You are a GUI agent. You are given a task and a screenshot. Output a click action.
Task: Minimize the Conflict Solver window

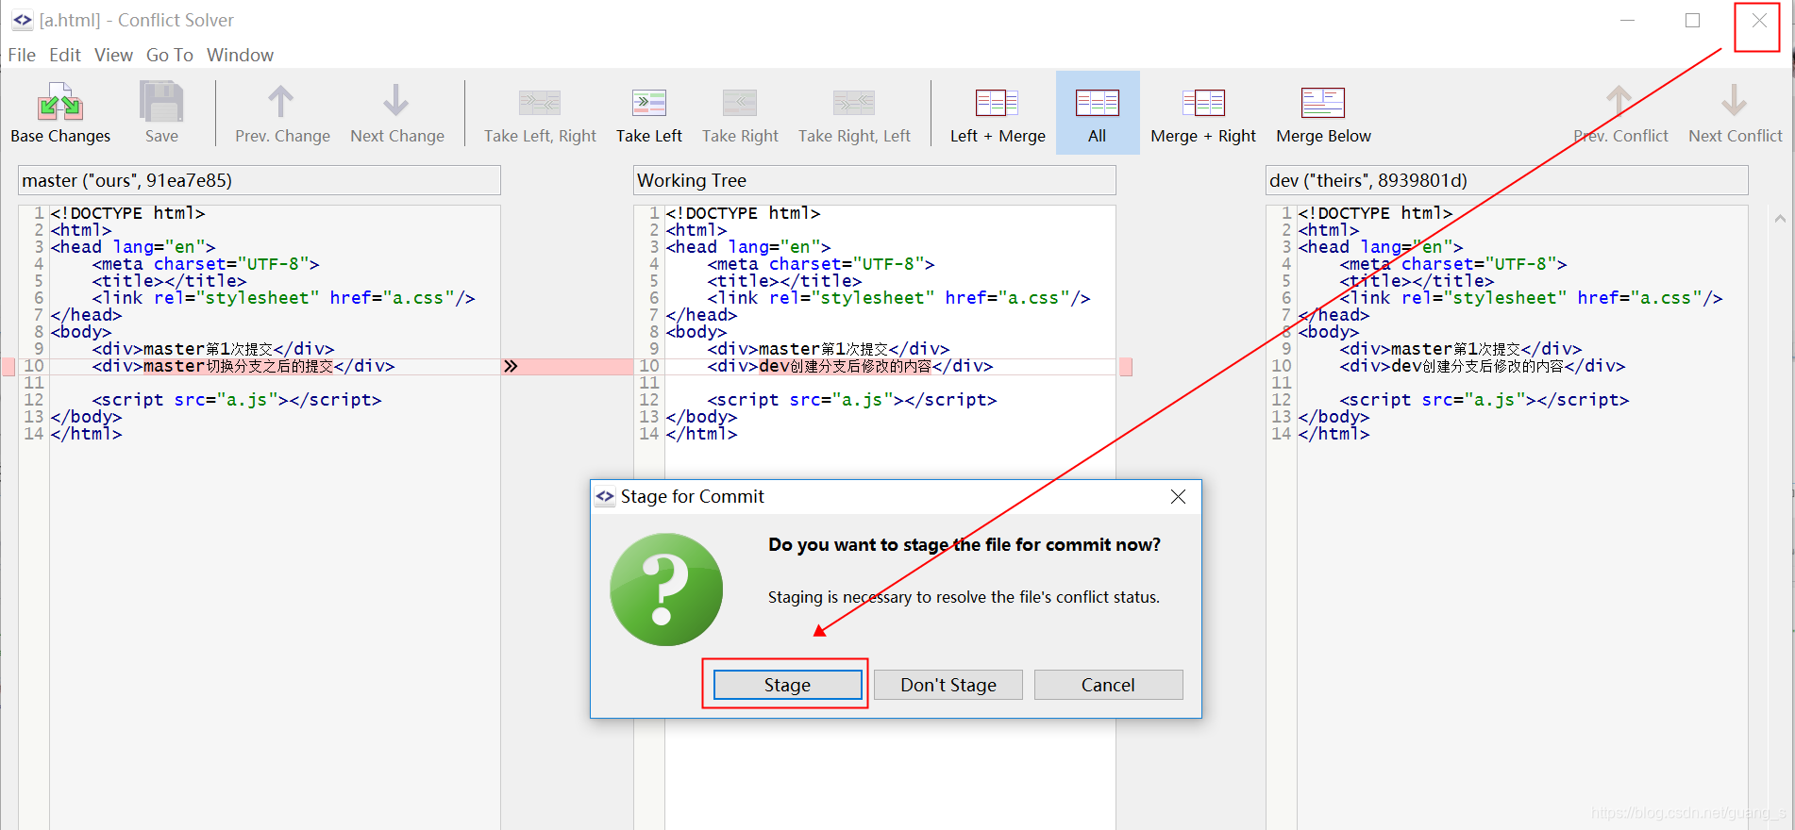1627,20
